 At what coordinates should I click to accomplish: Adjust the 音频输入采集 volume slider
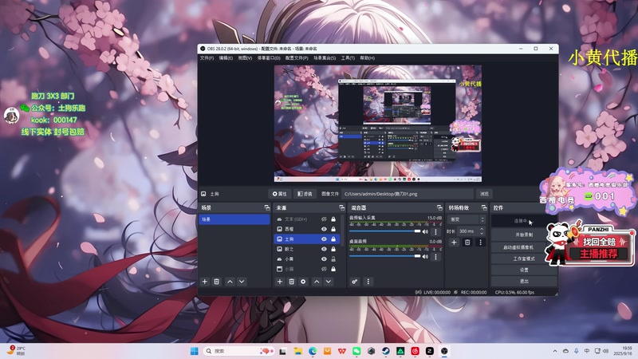(385, 231)
